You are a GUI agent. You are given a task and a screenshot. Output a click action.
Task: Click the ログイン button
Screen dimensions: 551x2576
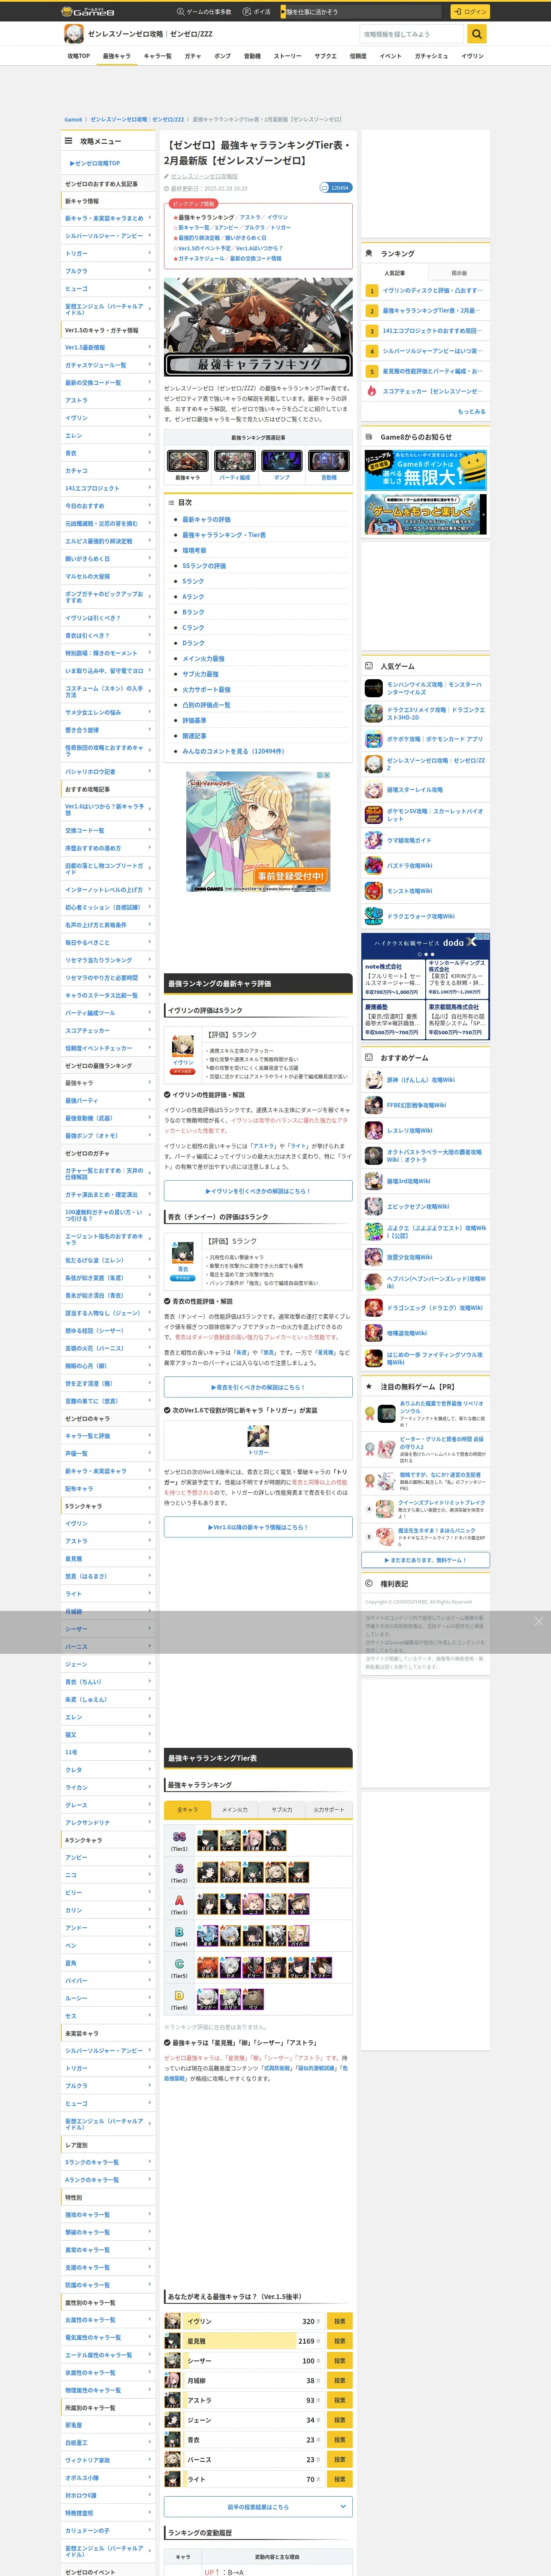(470, 11)
